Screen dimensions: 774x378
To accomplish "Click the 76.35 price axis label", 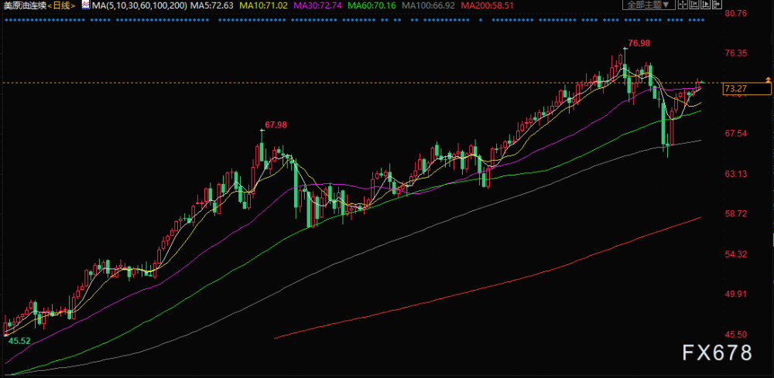I will pyautogui.click(x=736, y=53).
